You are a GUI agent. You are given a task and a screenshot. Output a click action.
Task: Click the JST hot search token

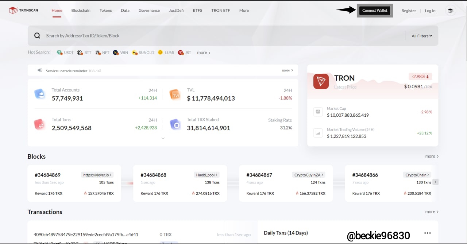(185, 53)
